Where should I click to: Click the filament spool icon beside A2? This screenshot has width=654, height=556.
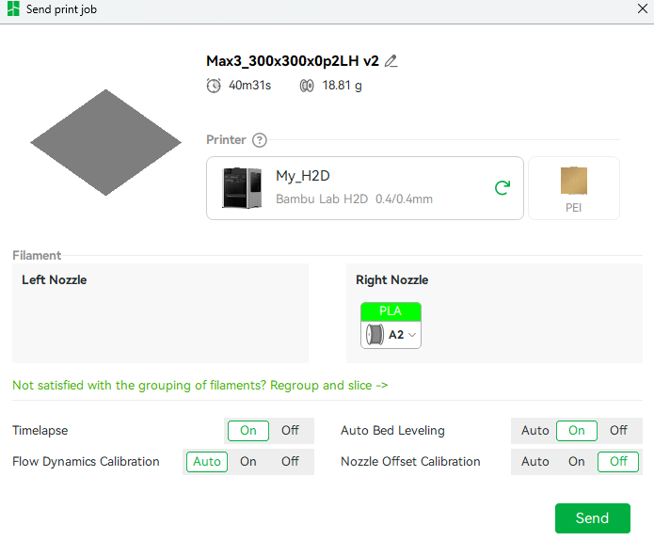pyautogui.click(x=375, y=335)
